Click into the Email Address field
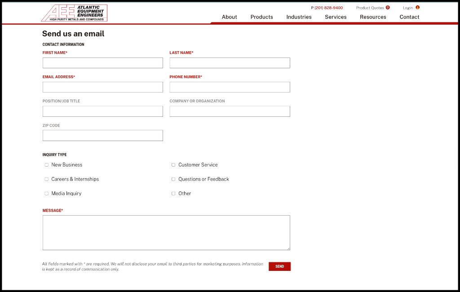 click(x=102, y=87)
